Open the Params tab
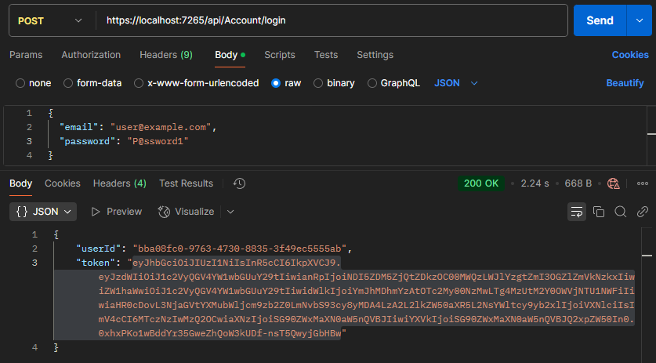 point(26,55)
